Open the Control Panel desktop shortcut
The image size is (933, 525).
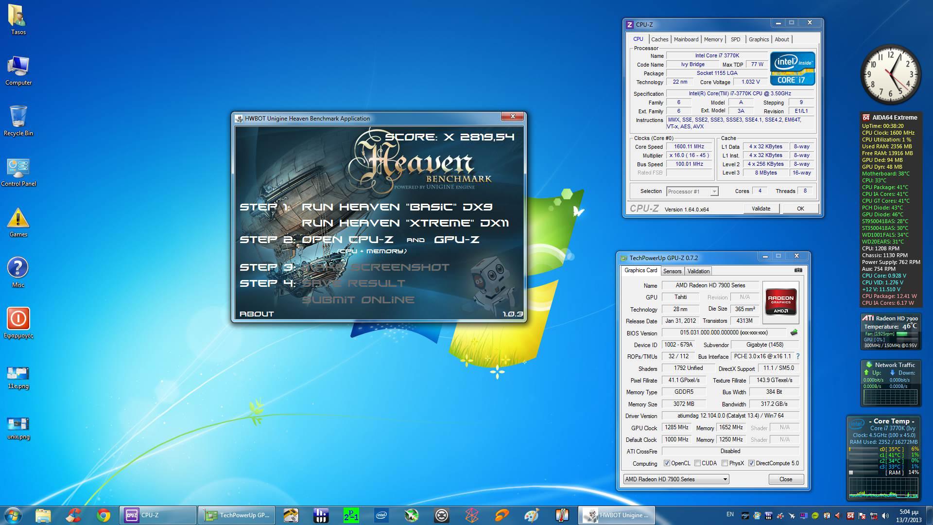point(18,172)
